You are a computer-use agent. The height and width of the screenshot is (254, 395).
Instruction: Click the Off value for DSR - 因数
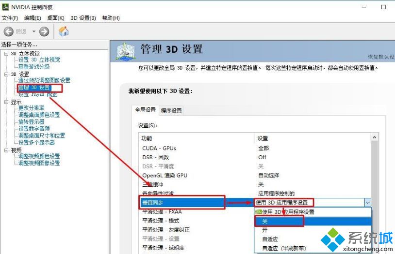point(262,157)
